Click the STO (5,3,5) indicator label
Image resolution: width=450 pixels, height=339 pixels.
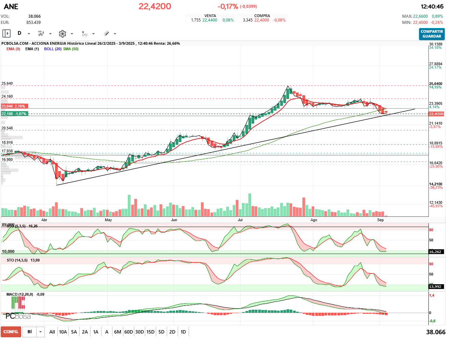pos(15,226)
